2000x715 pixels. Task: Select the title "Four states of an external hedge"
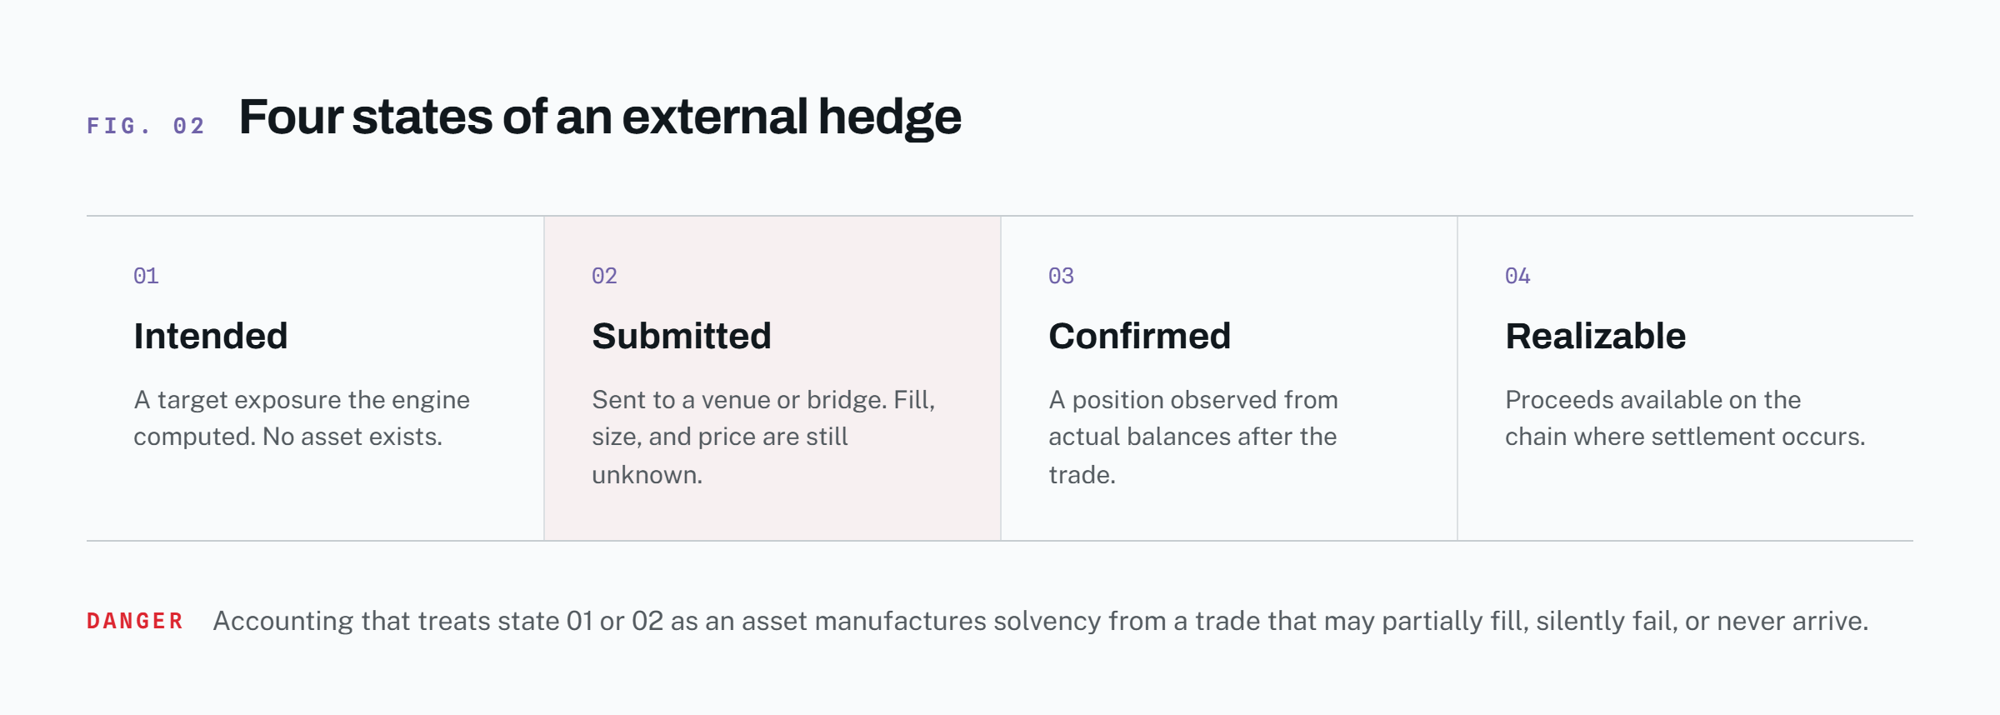[600, 117]
